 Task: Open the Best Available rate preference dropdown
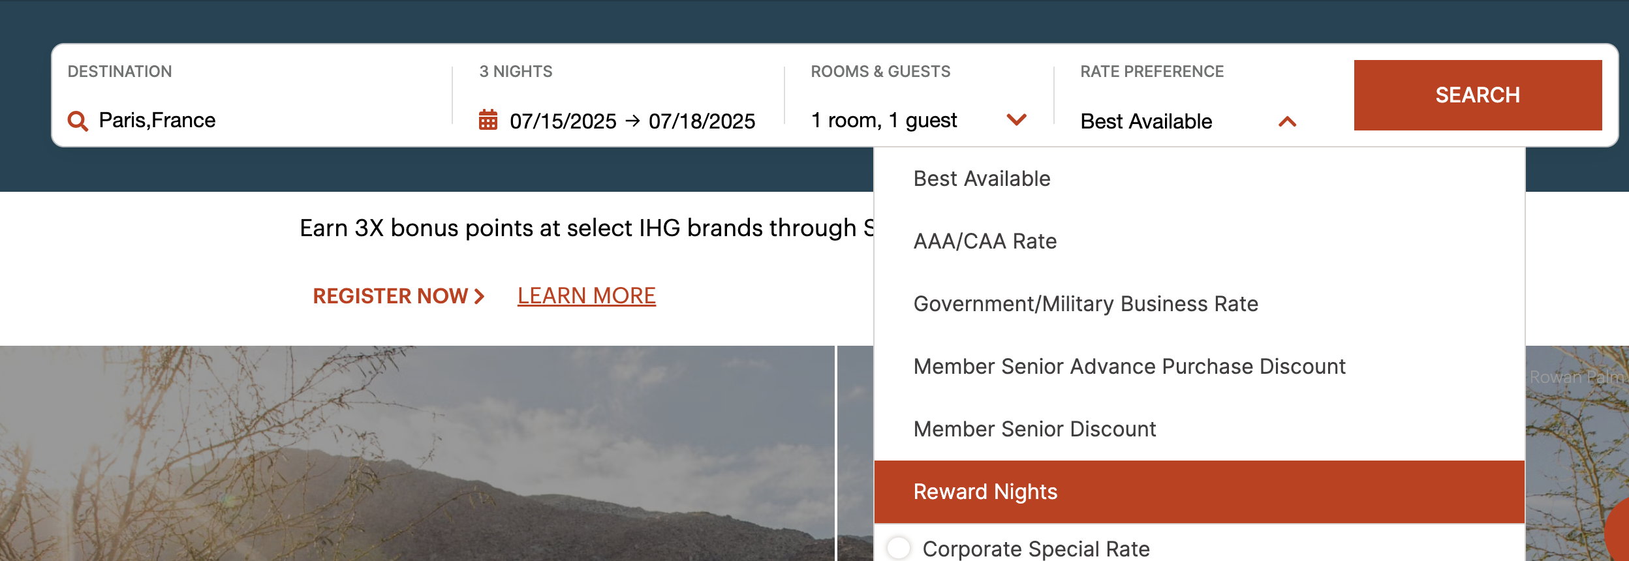pos(1145,121)
